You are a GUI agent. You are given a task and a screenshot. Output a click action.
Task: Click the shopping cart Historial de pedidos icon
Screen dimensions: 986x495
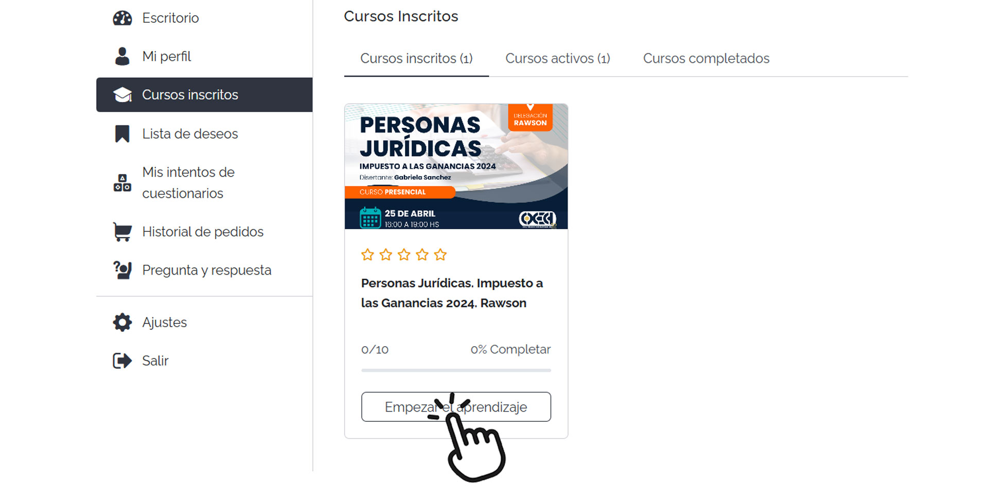point(122,232)
